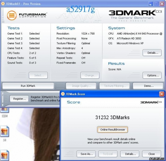Click the Tests section heading
The width and height of the screenshot is (166, 161).
click(13, 28)
